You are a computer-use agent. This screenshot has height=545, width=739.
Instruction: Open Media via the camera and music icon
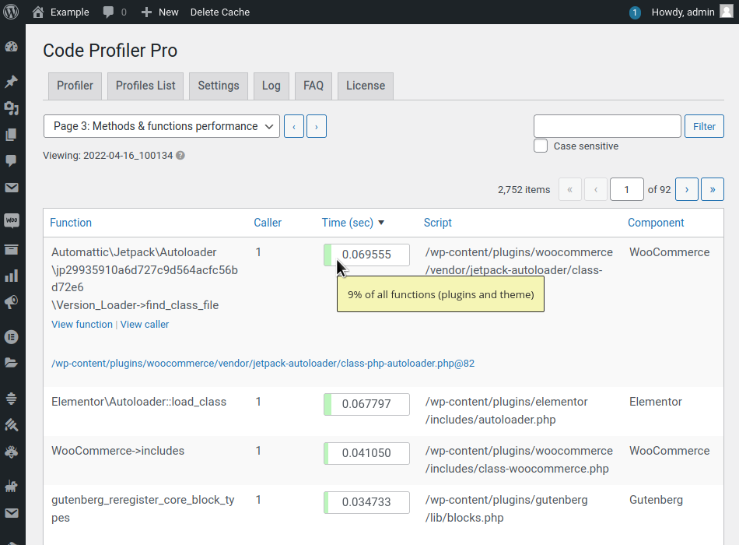coord(12,108)
